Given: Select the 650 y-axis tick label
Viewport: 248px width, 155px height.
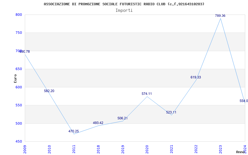Looking at the screenshot, I should (19, 69).
